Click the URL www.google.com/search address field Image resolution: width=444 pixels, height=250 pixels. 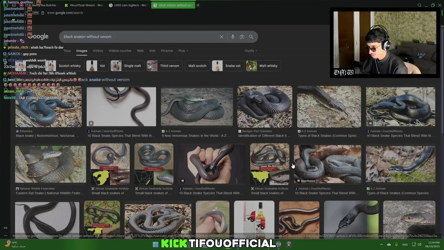[x=65, y=13]
